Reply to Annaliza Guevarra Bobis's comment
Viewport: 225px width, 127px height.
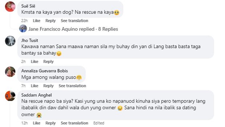tap(48, 86)
